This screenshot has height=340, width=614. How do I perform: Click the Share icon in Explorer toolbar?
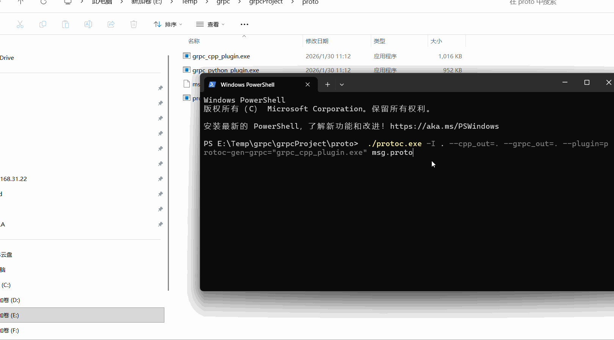coord(111,24)
